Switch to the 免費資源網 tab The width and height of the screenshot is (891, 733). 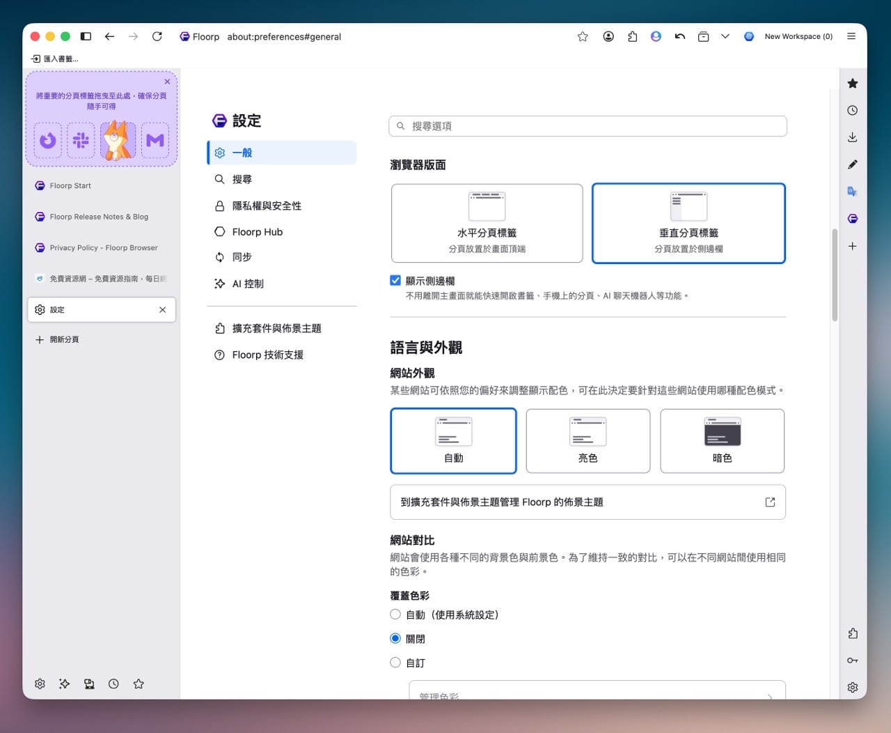coord(102,279)
